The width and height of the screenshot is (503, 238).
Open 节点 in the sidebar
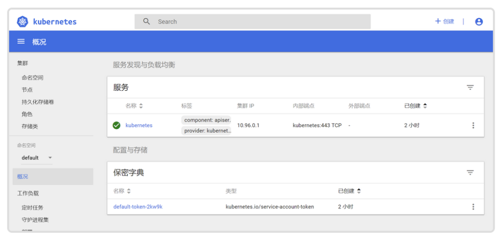[x=27, y=90]
